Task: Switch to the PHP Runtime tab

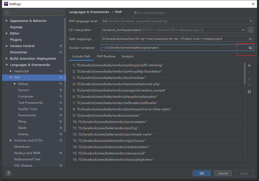Action: (x=106, y=56)
